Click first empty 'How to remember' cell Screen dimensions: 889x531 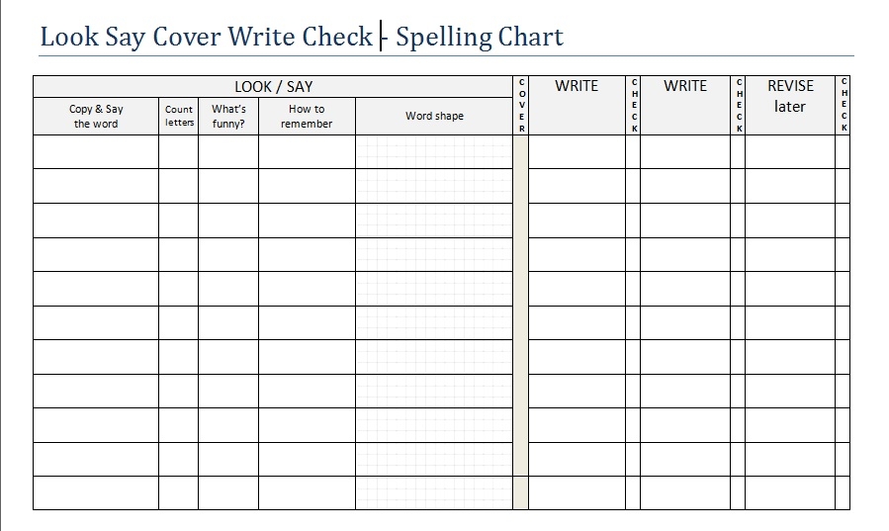(307, 151)
